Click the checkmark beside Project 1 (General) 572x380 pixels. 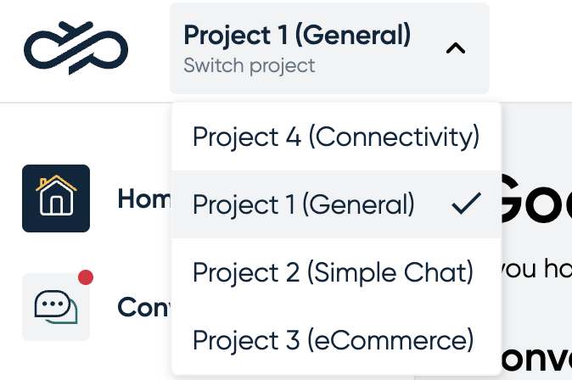466,204
